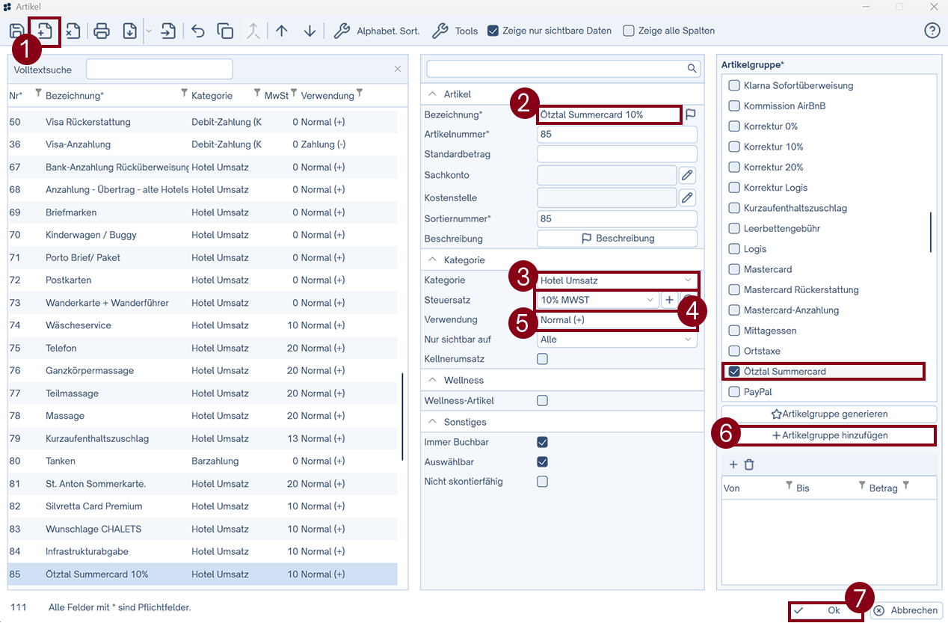
Task: Click the delete article document icon
Action: pos(73,31)
